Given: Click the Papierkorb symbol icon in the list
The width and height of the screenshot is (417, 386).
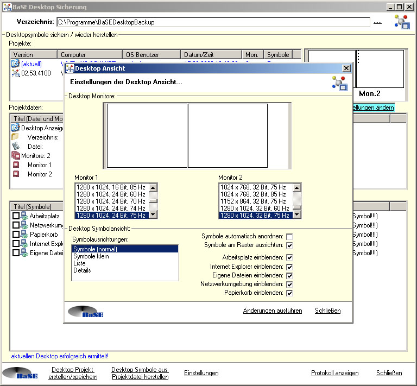Looking at the screenshot, I should pyautogui.click(x=24, y=235).
